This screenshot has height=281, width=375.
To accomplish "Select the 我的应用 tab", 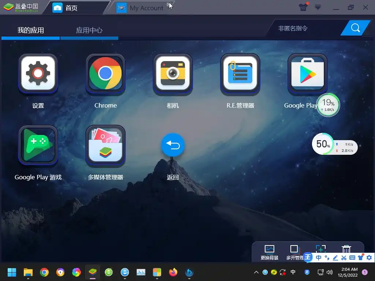I will [x=31, y=30].
